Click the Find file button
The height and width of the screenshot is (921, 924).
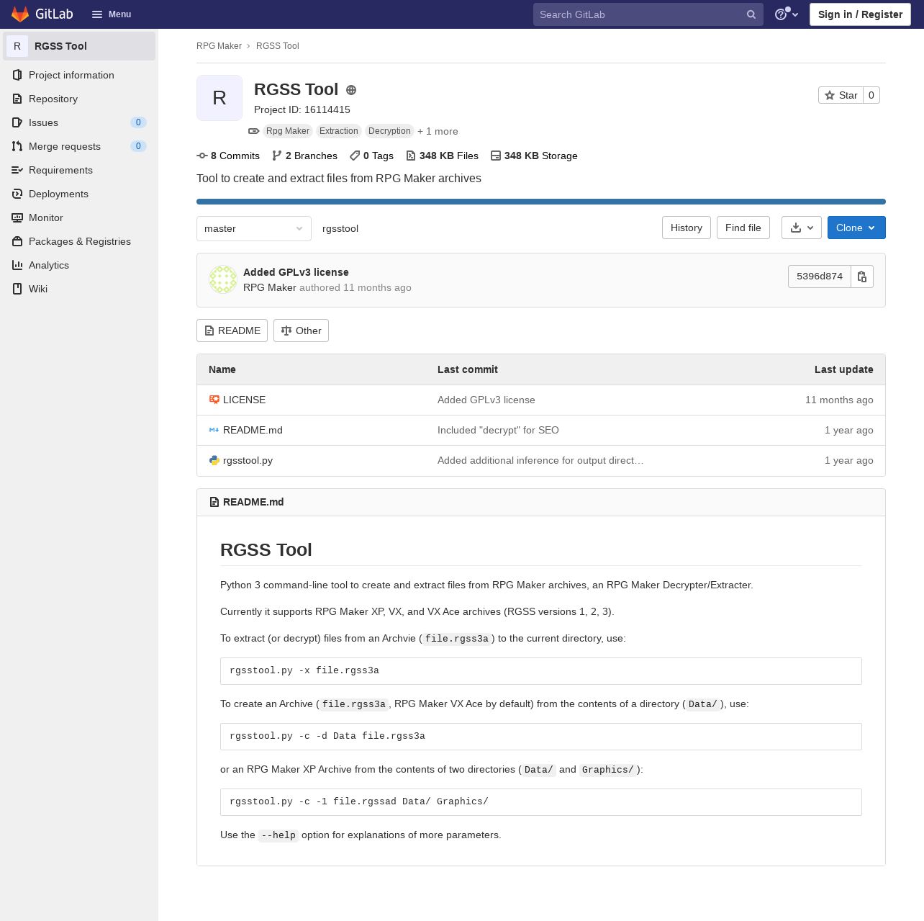click(743, 228)
